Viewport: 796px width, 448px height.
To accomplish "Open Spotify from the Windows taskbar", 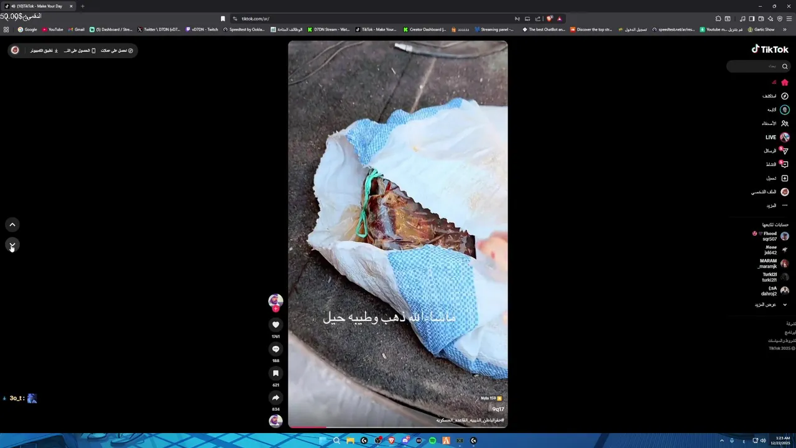I will point(432,441).
